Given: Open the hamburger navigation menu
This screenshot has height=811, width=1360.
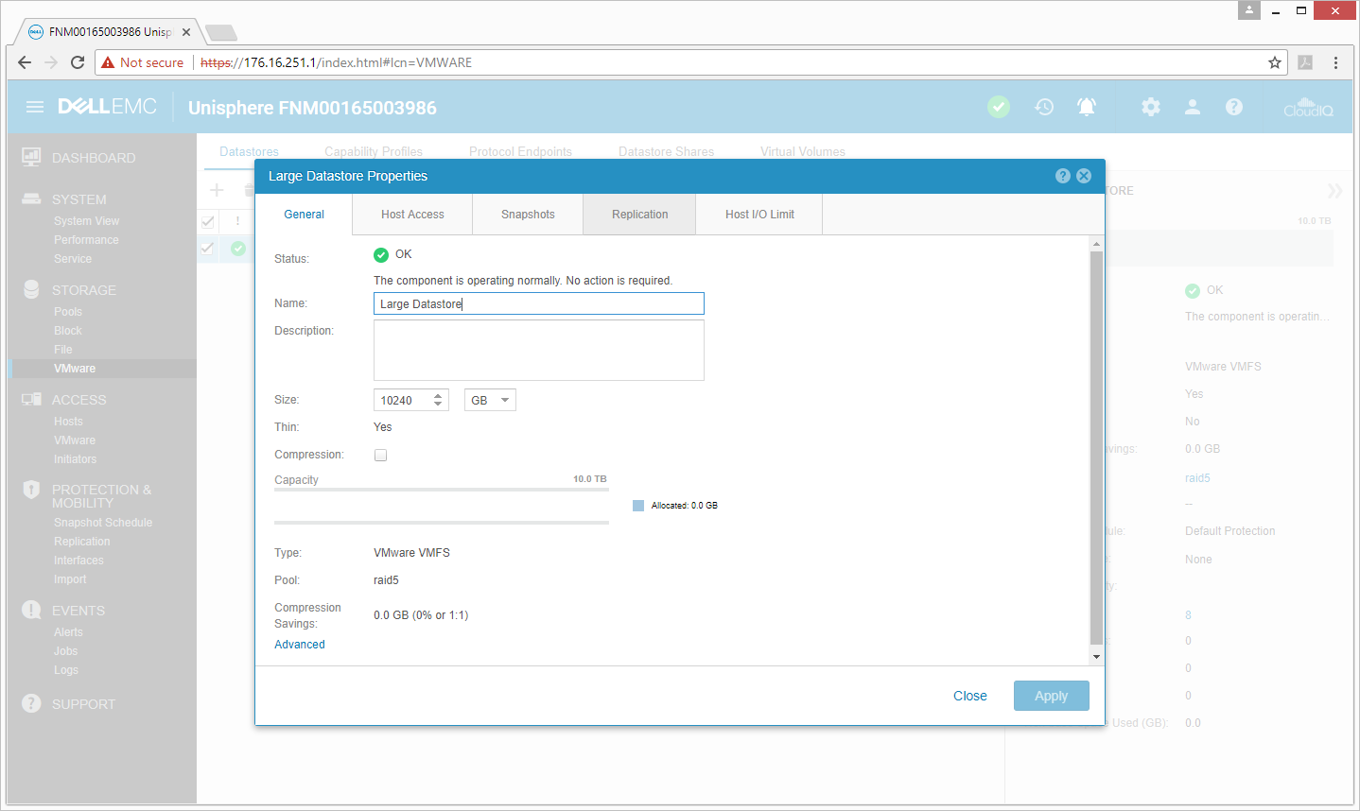Looking at the screenshot, I should tap(35, 107).
